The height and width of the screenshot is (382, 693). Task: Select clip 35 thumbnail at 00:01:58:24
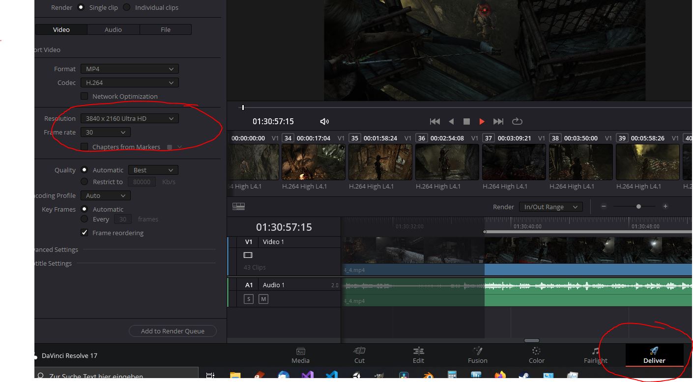tap(380, 162)
